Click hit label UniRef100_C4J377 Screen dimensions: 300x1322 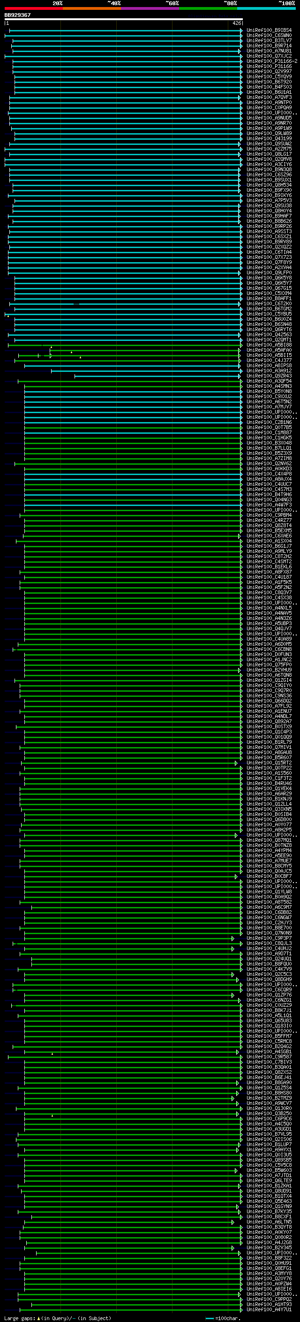pyautogui.click(x=269, y=360)
